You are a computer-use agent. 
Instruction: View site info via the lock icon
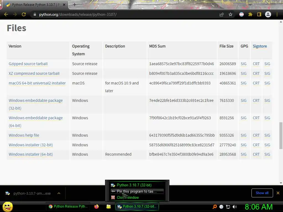pos(35,14)
